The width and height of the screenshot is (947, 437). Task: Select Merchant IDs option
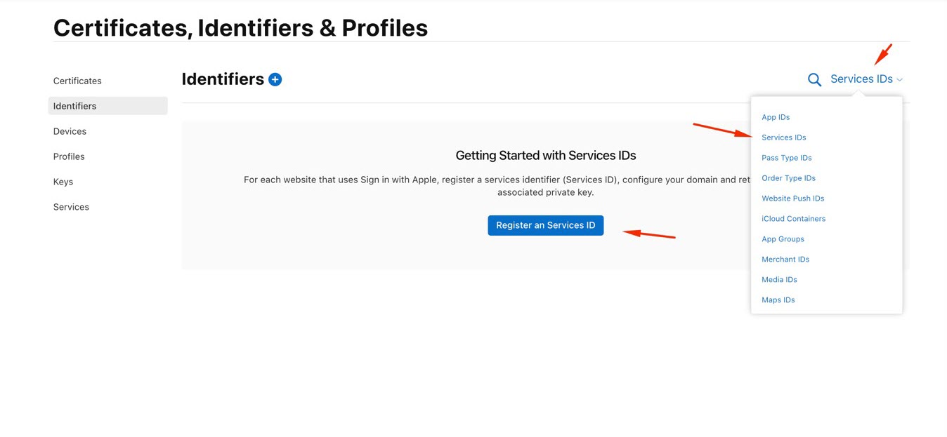tap(785, 260)
